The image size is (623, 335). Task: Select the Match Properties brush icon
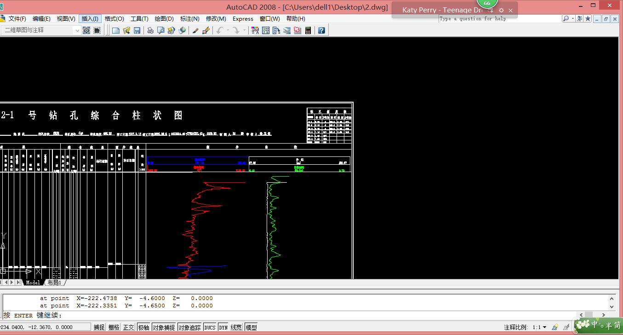tap(195, 30)
